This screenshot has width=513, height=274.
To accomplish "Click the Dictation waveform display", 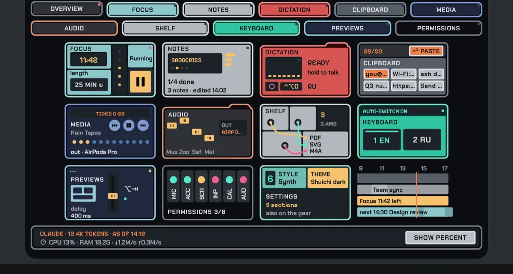I will (283, 68).
